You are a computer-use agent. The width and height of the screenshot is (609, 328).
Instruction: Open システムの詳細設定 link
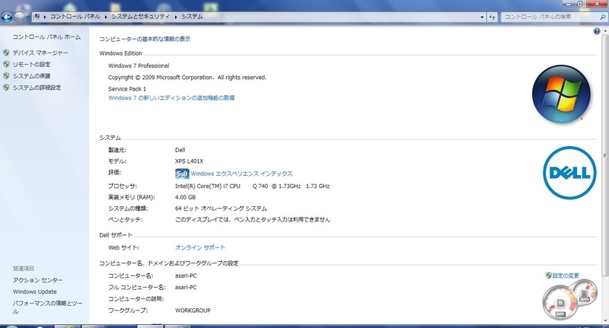click(37, 88)
